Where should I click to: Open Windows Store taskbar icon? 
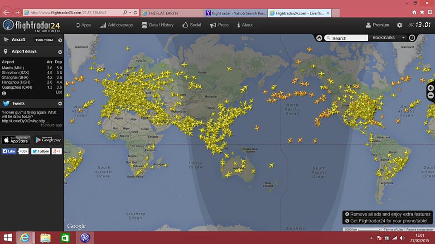tap(65, 238)
